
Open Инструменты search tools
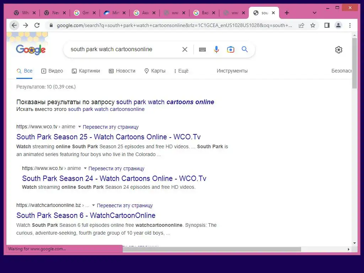(x=232, y=71)
